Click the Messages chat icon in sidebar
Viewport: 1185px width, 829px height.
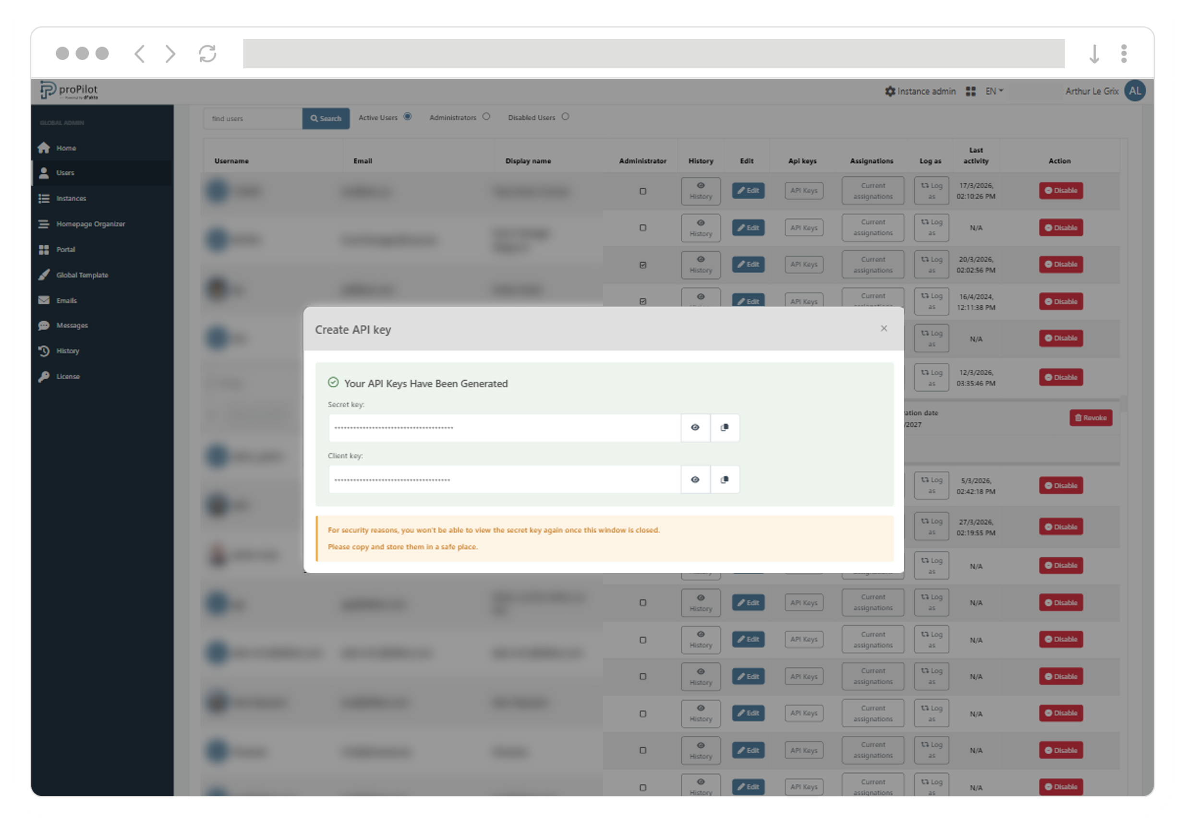tap(44, 325)
